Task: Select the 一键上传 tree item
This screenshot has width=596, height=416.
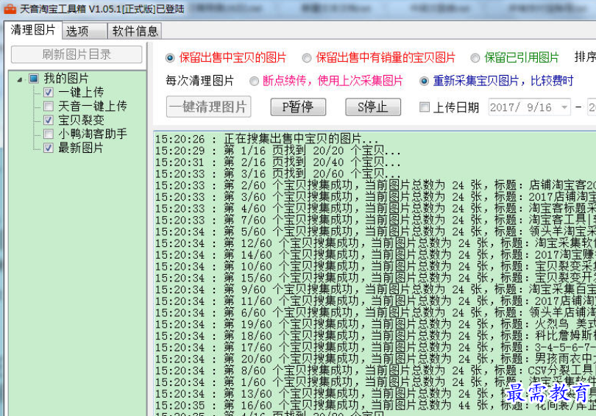Action: pos(81,92)
